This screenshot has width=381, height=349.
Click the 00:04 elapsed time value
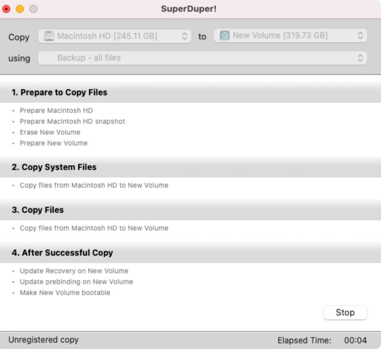[355, 340]
